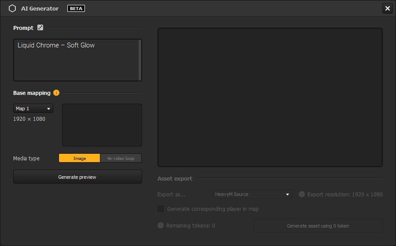
Task: Expand the HeavyM Source export dropdown
Action: pos(252,194)
